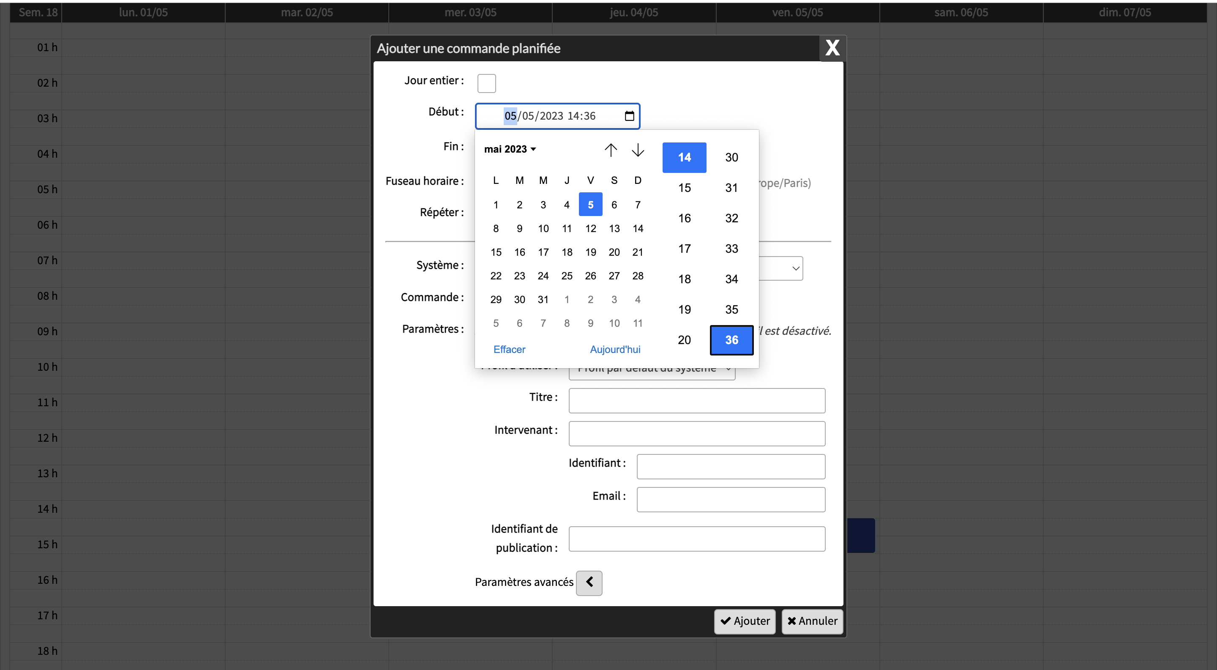1217x670 pixels.
Task: Click the Effacer link in calendar
Action: tap(509, 350)
